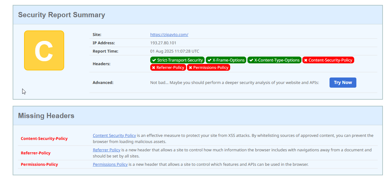Click the red Referrer-Policy header badge

click(168, 67)
